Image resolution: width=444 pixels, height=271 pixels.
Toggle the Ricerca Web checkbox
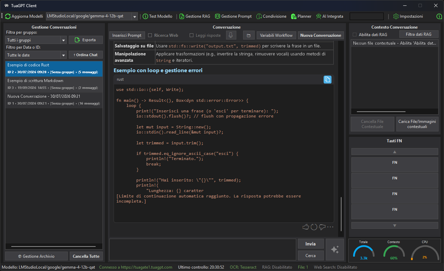150,35
